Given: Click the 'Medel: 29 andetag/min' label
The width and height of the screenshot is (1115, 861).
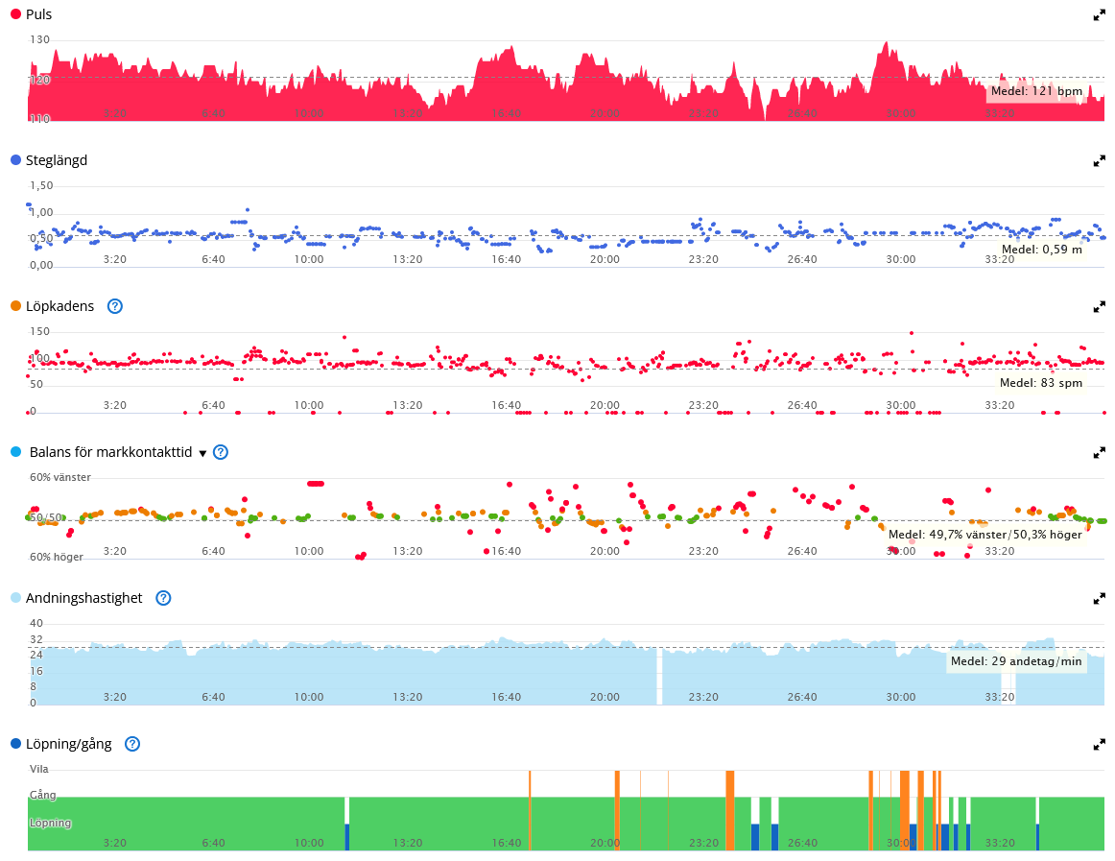Looking at the screenshot, I should (x=1016, y=661).
